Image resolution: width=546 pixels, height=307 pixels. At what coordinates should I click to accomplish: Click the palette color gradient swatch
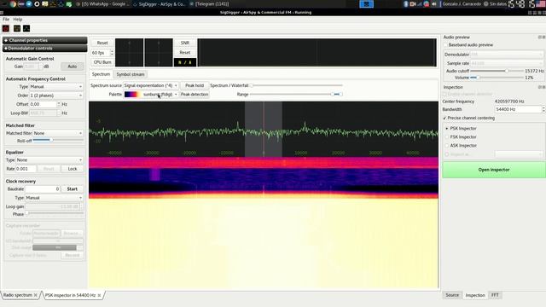pyautogui.click(x=133, y=95)
